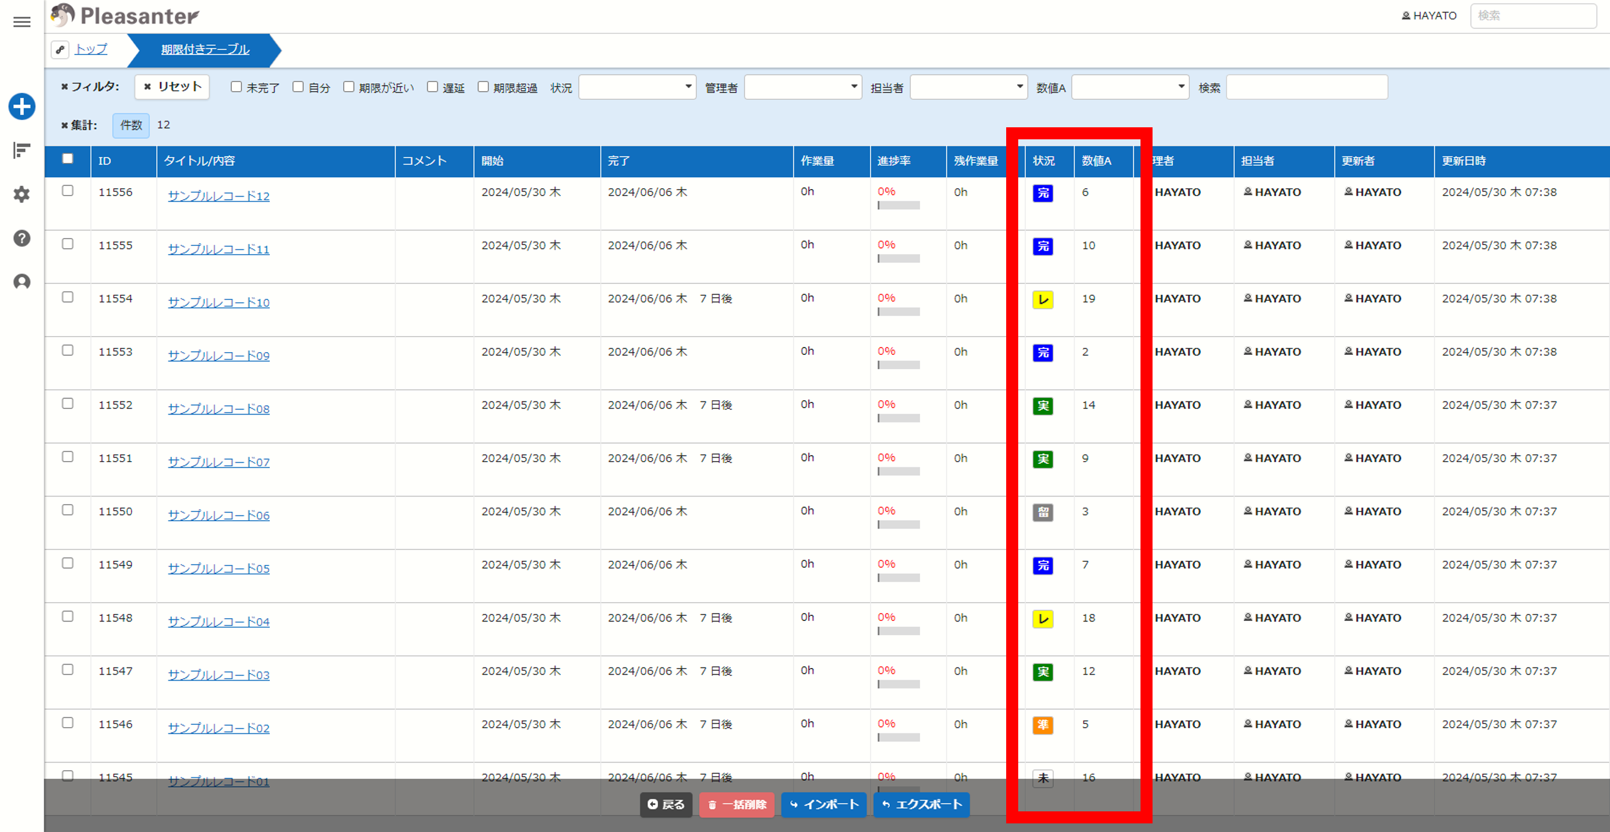Image resolution: width=1610 pixels, height=832 pixels.
Task: Open the 管理者 filter dropdown
Action: 802,87
